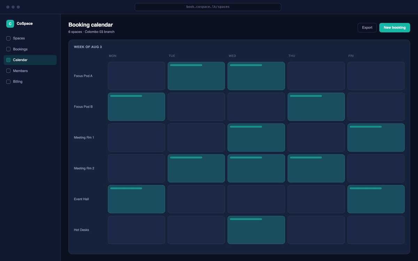Select the Hot Desks Tuesday slot
418x261 pixels.
(196, 230)
